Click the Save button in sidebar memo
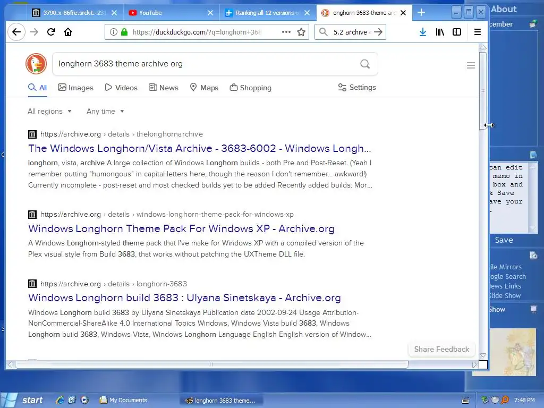 tap(504, 240)
